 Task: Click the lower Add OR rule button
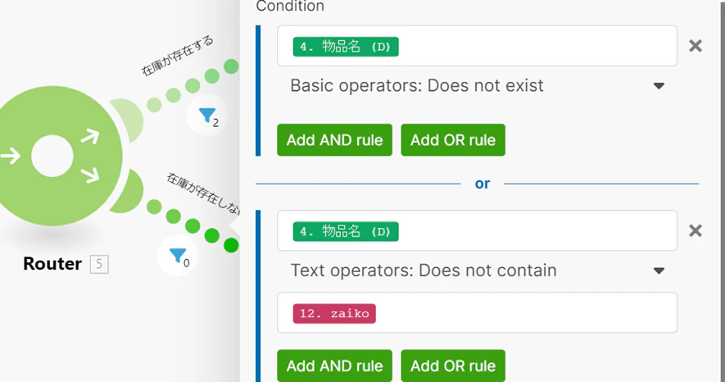click(x=453, y=366)
